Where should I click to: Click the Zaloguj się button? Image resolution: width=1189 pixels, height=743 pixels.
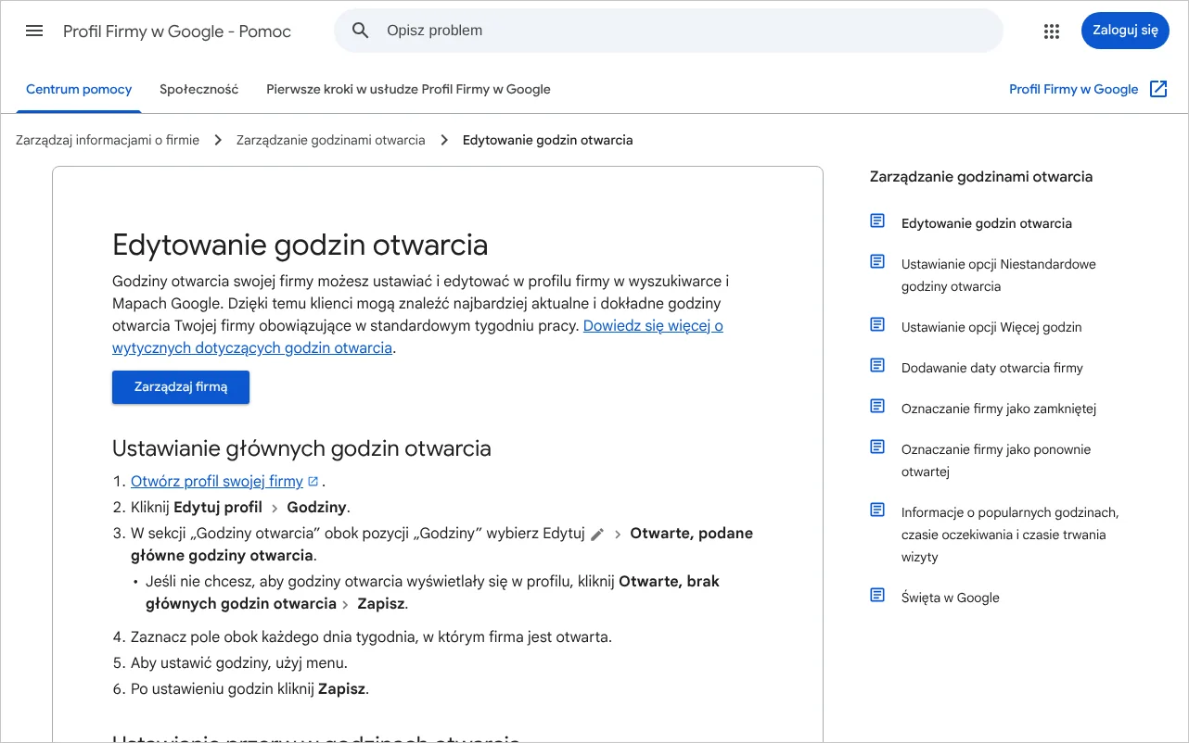[x=1125, y=31]
